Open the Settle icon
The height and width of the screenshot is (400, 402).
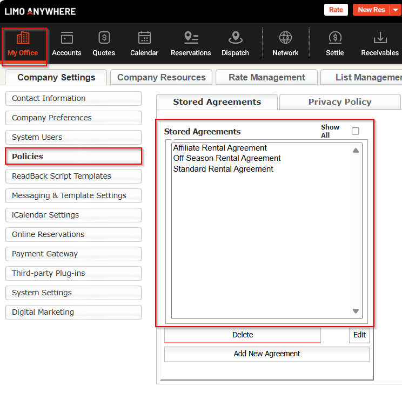(334, 38)
